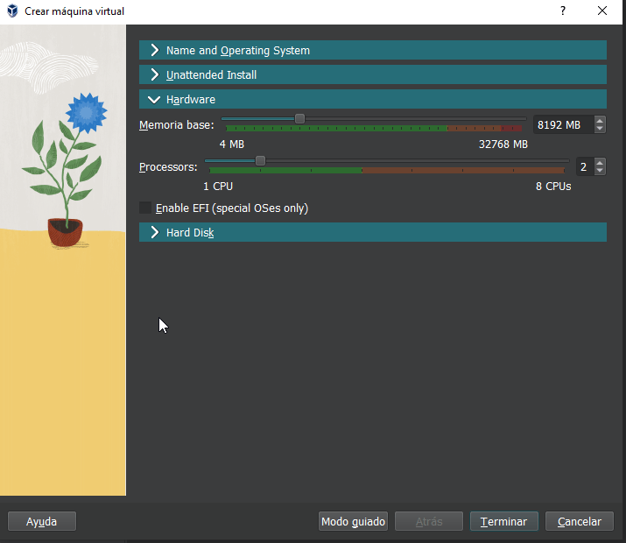Decrease processor count with down arrow
The height and width of the screenshot is (543, 626).
point(600,170)
